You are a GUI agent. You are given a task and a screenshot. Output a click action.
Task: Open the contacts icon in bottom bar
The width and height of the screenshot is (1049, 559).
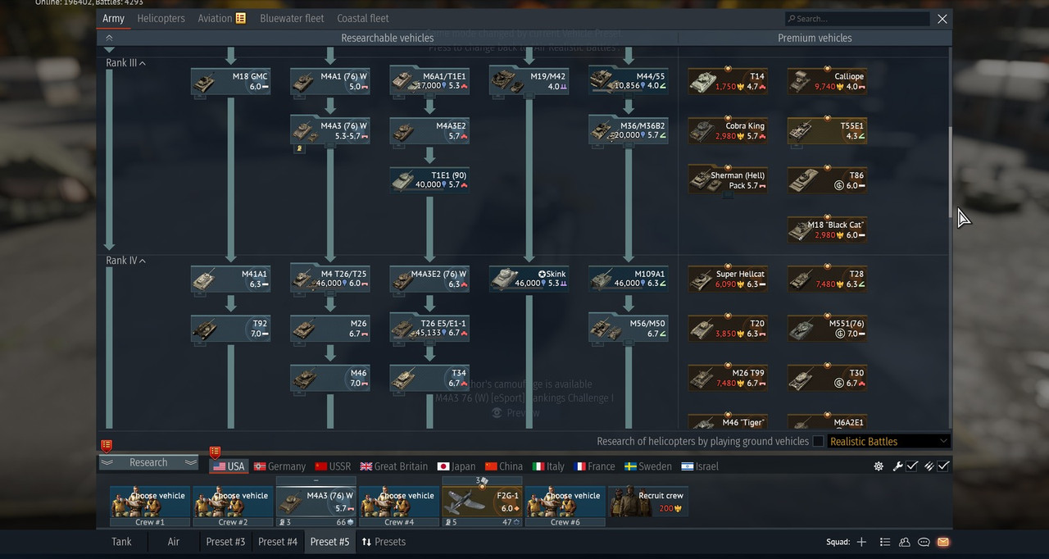click(905, 542)
